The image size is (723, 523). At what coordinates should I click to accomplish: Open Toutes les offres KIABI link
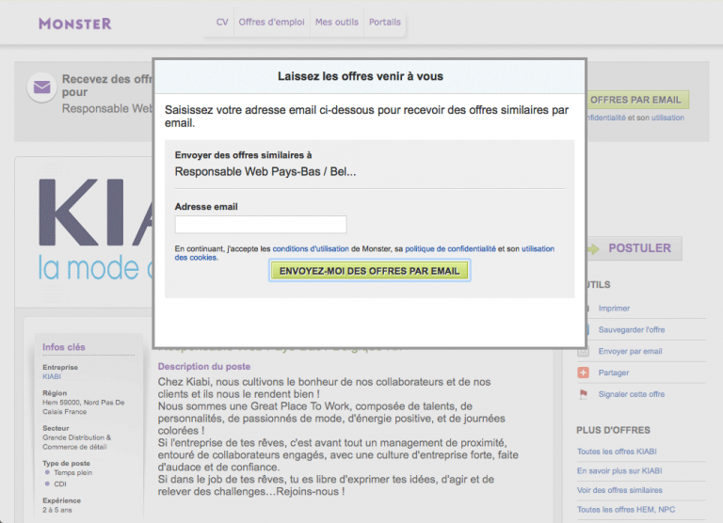tap(617, 452)
